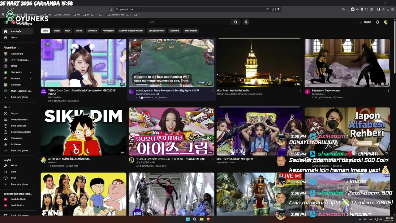Expand Daha fazla göster under Siz
This screenshot has width=396, height=223.
(x=18, y=151)
